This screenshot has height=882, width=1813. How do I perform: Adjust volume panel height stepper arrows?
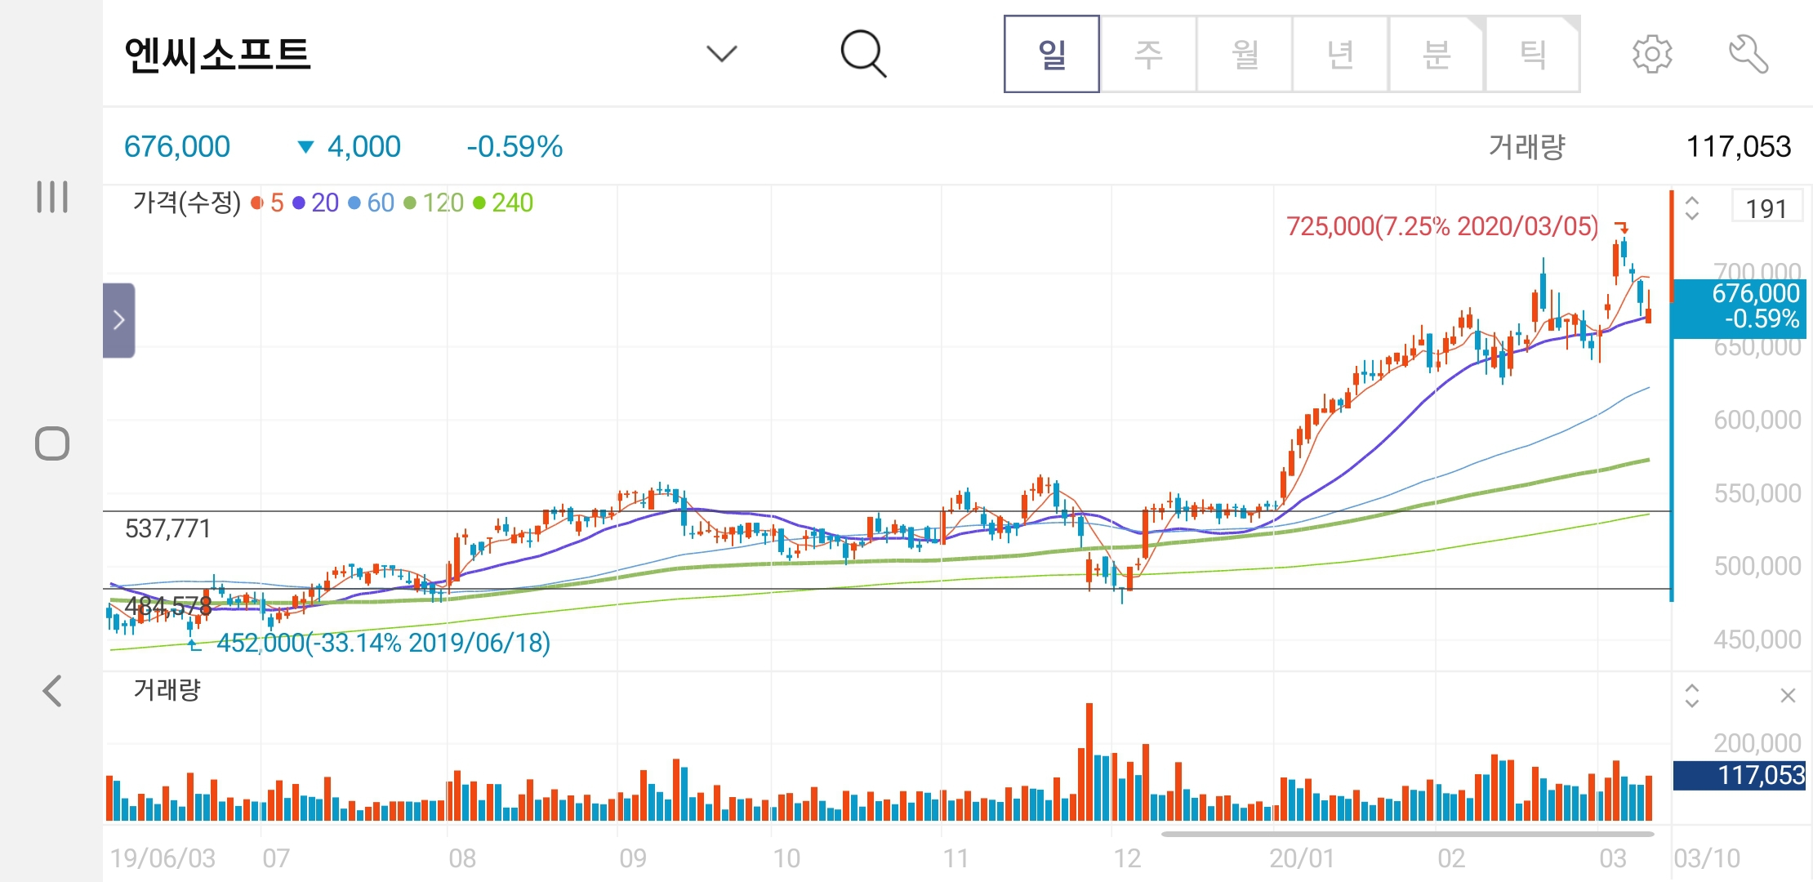pos(1692,696)
